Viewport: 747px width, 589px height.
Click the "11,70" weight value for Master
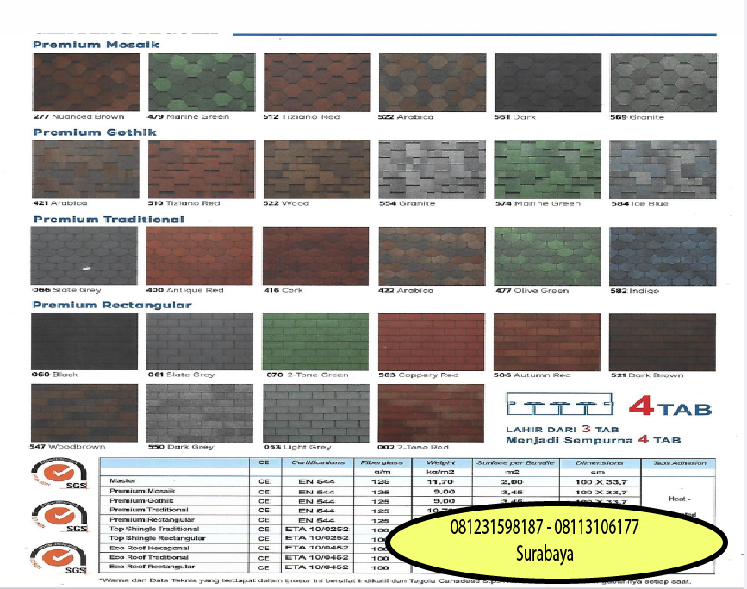[x=440, y=482]
